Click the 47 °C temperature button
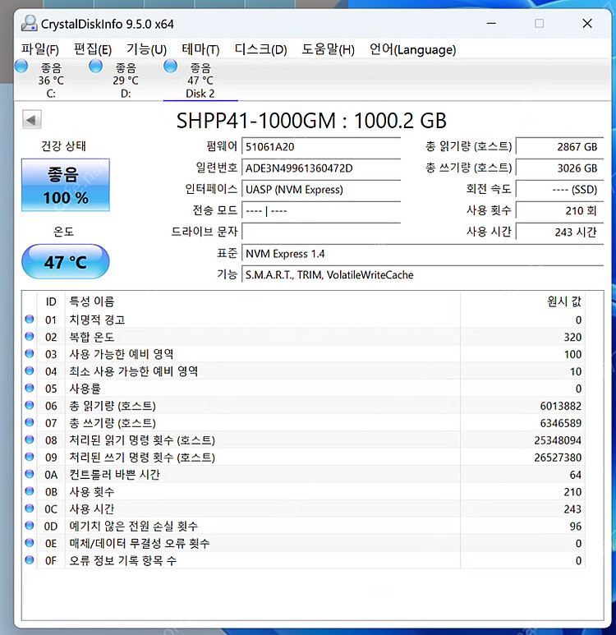Viewport: 616px width, 635px height. pyautogui.click(x=66, y=261)
